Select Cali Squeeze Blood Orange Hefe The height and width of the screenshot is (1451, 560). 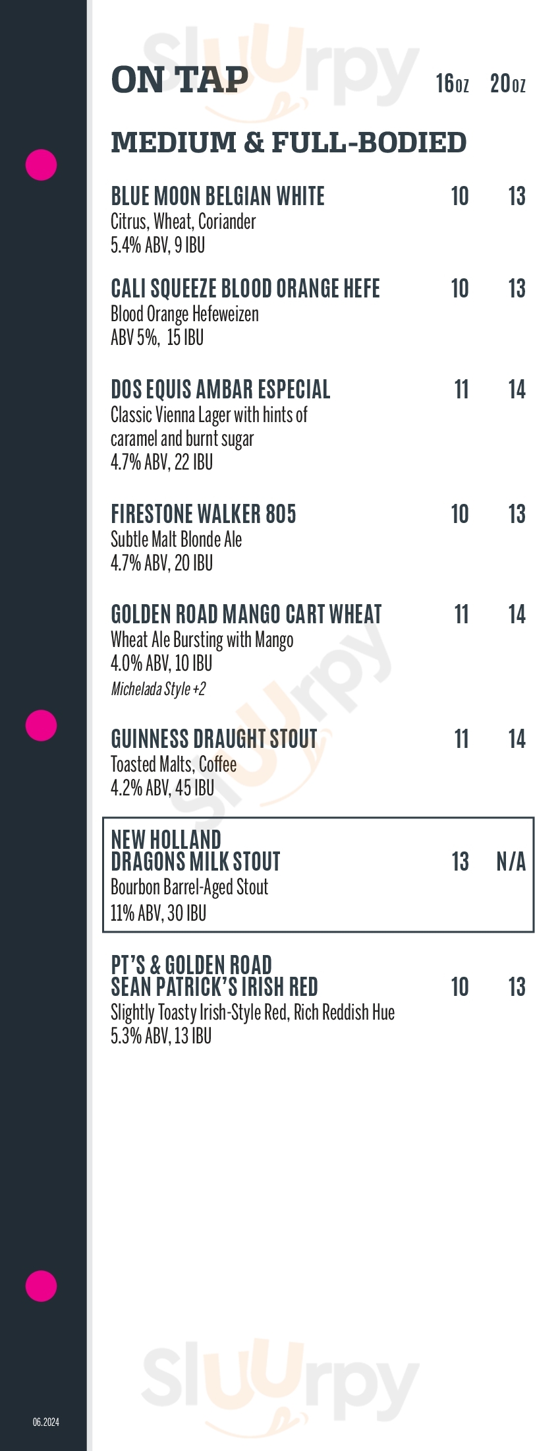coord(245,289)
